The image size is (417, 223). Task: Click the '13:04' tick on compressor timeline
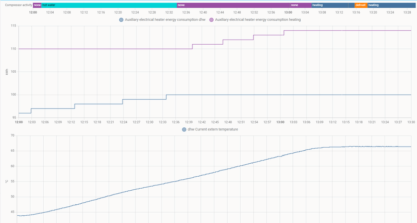[x=305, y=12]
